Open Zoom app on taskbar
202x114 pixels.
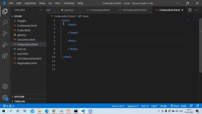(x=90, y=111)
